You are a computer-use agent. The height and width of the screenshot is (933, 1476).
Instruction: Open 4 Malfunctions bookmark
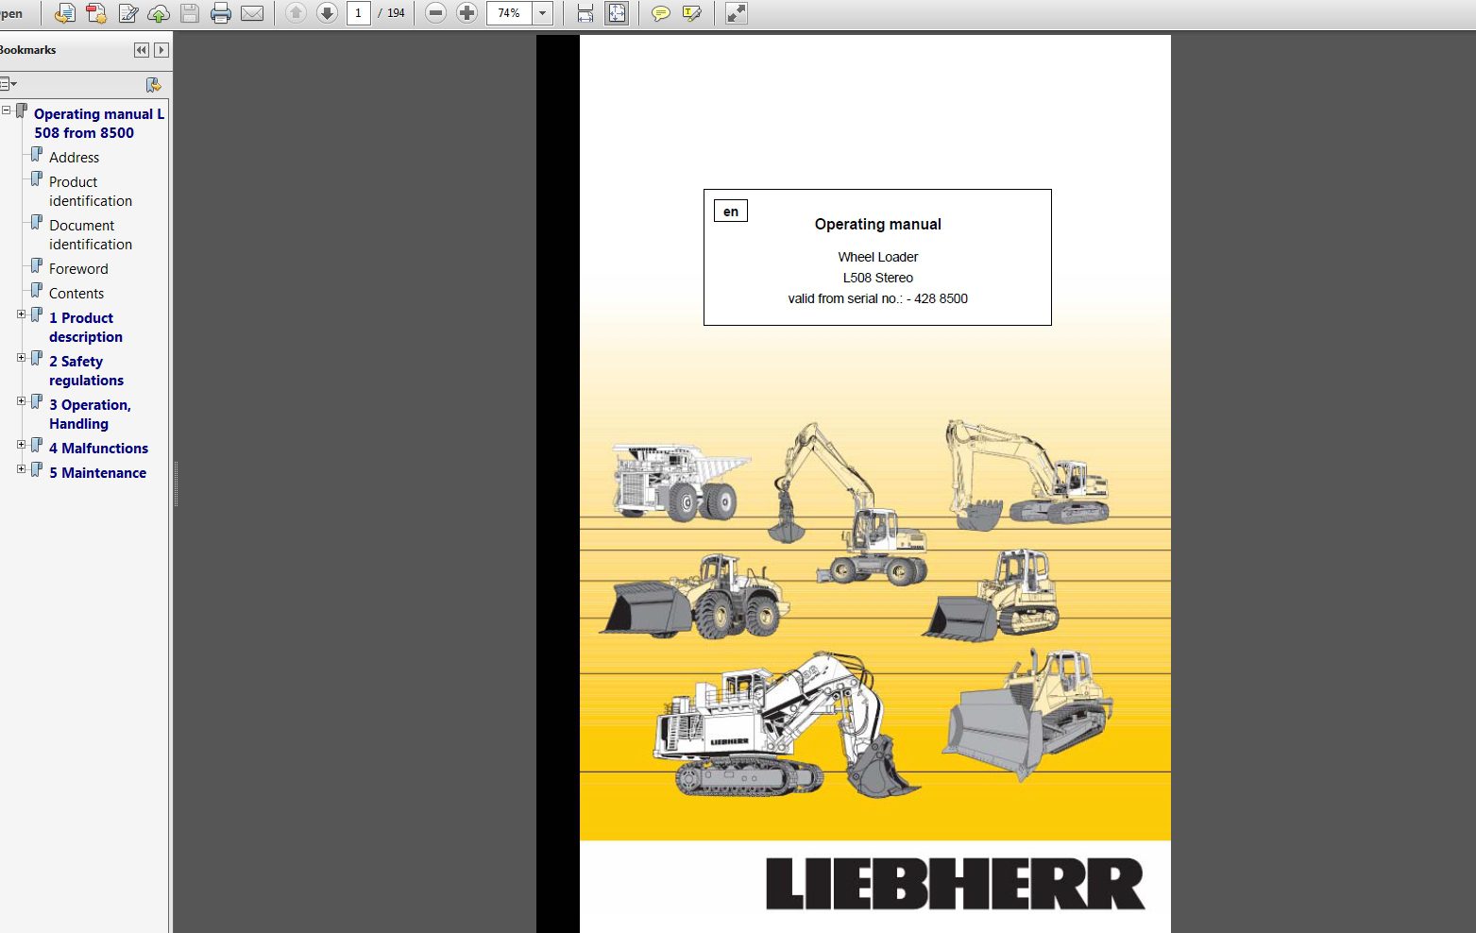point(98,449)
